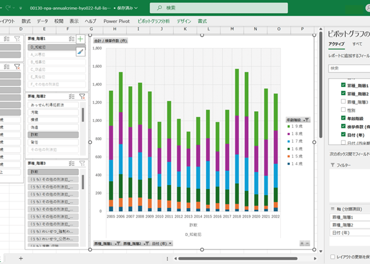Screen dimensions: 370x264
Task: Select D_知能犯 in 罪種_階層1 slicer
Action: (x=56, y=47)
